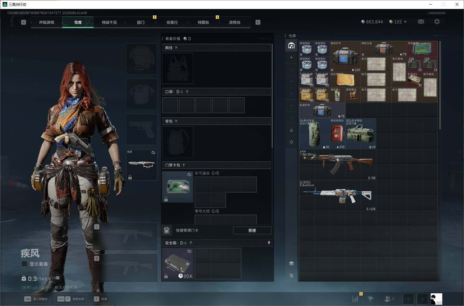Select the G01战术弹挂 chest rig item
The height and width of the screenshot is (306, 464).
click(361, 134)
